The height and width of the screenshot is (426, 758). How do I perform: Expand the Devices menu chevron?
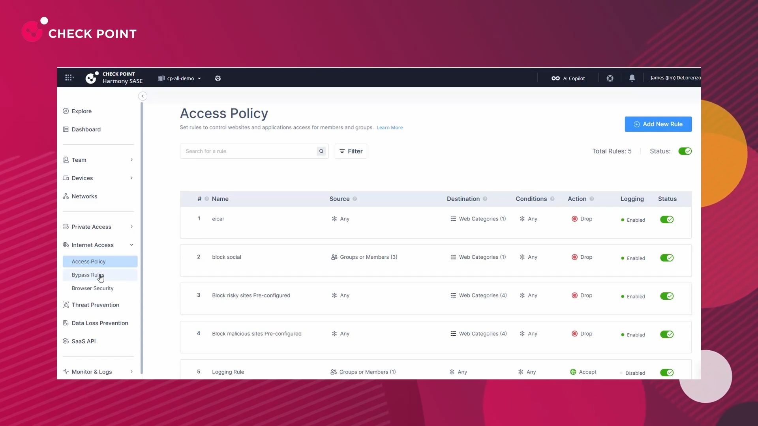(131, 178)
